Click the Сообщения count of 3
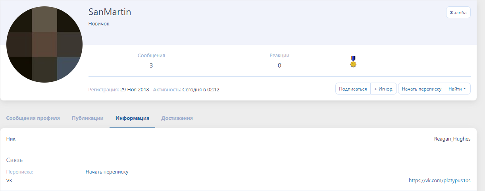 [x=151, y=66]
